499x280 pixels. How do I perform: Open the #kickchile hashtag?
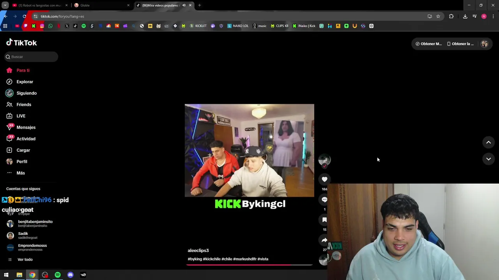point(212,259)
